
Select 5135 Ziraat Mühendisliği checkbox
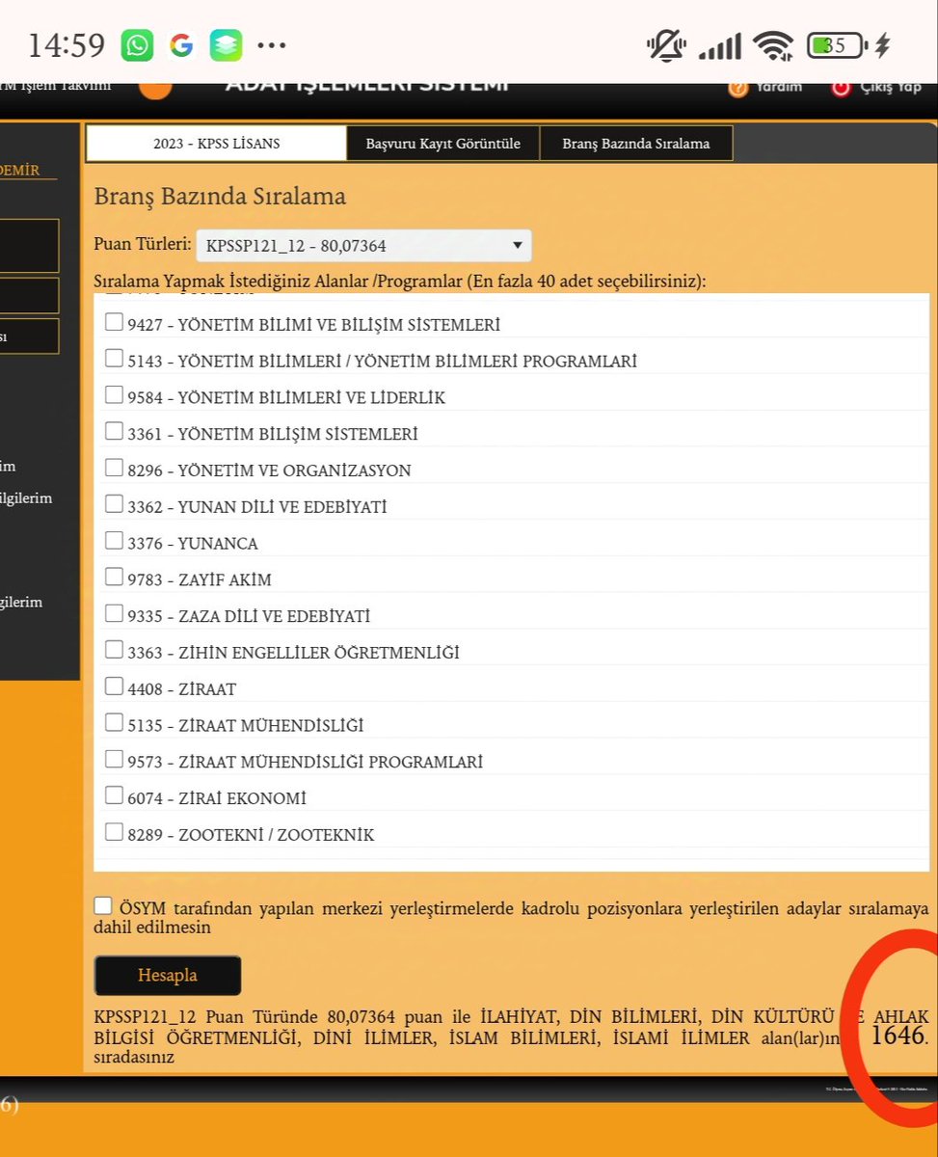click(114, 723)
